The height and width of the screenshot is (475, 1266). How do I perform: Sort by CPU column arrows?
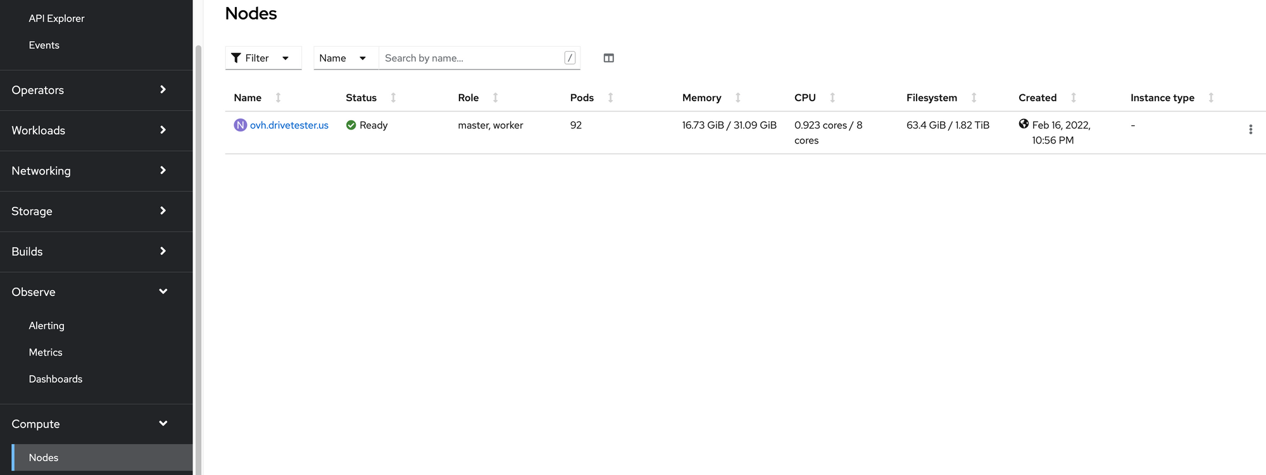[832, 97]
